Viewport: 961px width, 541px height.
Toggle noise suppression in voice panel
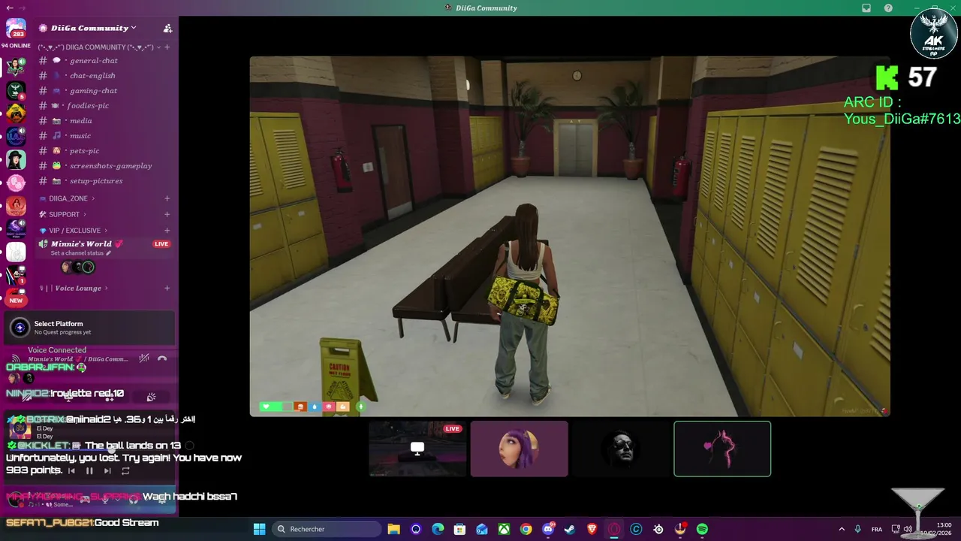[144, 358]
